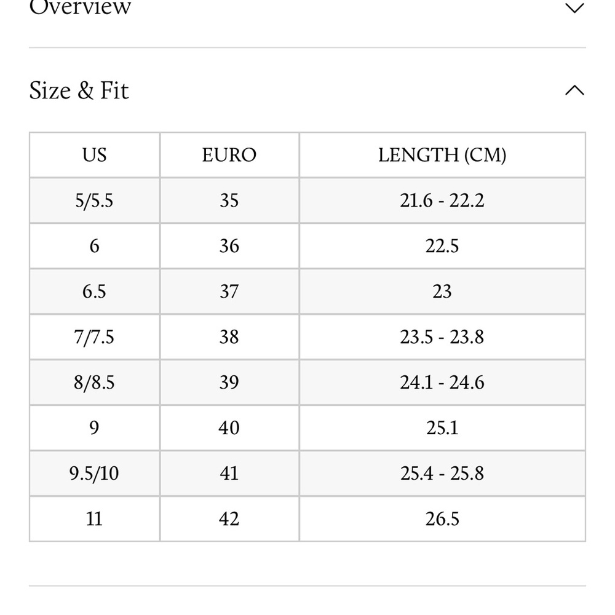The image size is (615, 615).
Task: Click EURO size 42 cell
Action: point(229,519)
